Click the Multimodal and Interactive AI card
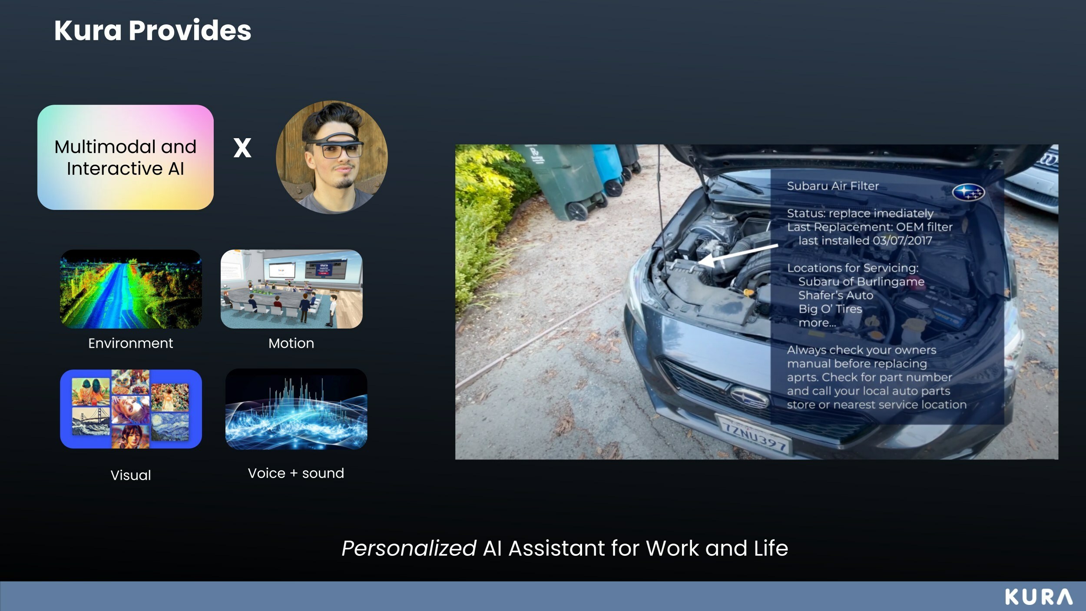Image resolution: width=1086 pixels, height=611 pixels. 126,158
